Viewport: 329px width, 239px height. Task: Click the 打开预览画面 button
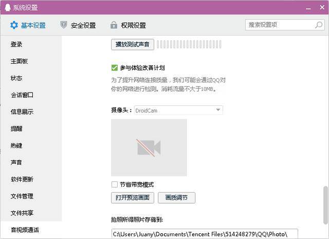(x=133, y=198)
